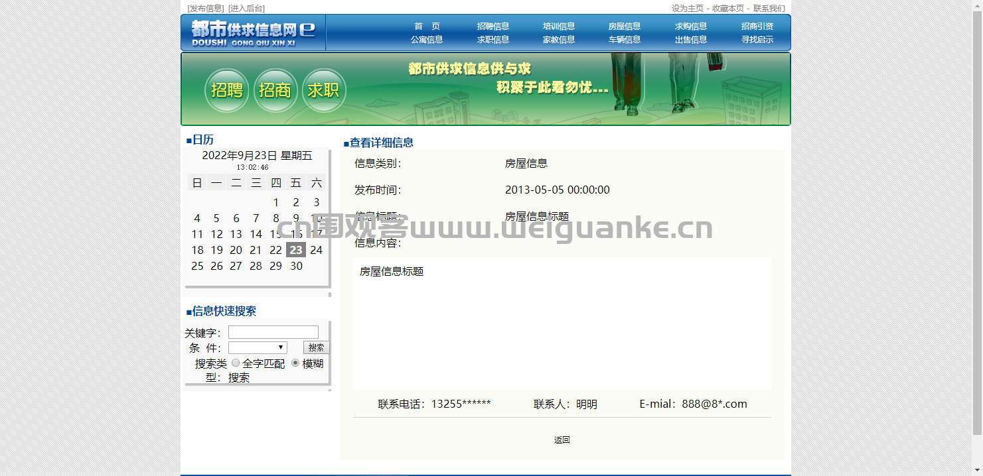Click the calendar date header 2022年9月23日

(x=240, y=156)
